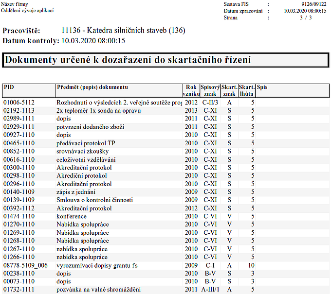Click the PID column header
The image size is (331, 294).
point(29,90)
